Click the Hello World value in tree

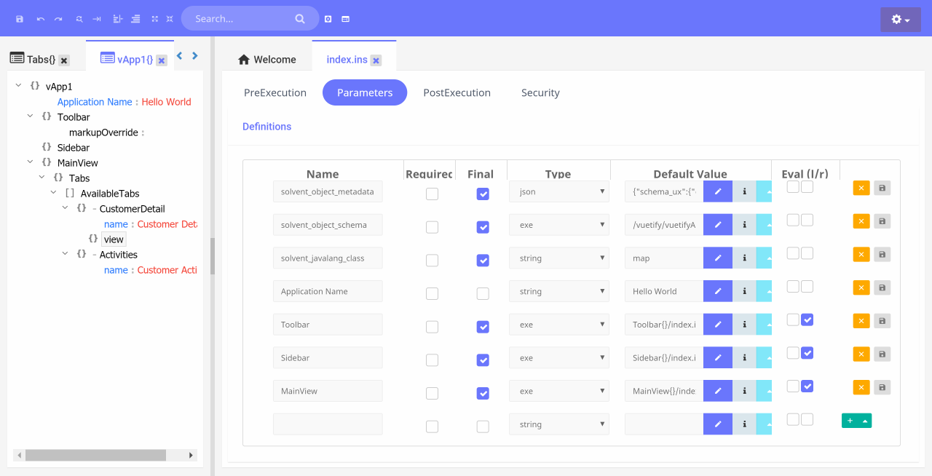[166, 102]
